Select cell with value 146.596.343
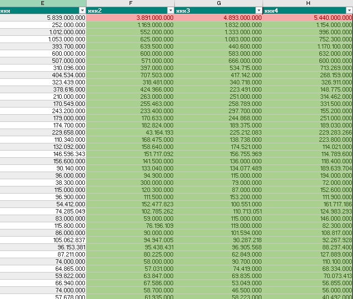The image size is (353, 299). [43, 154]
